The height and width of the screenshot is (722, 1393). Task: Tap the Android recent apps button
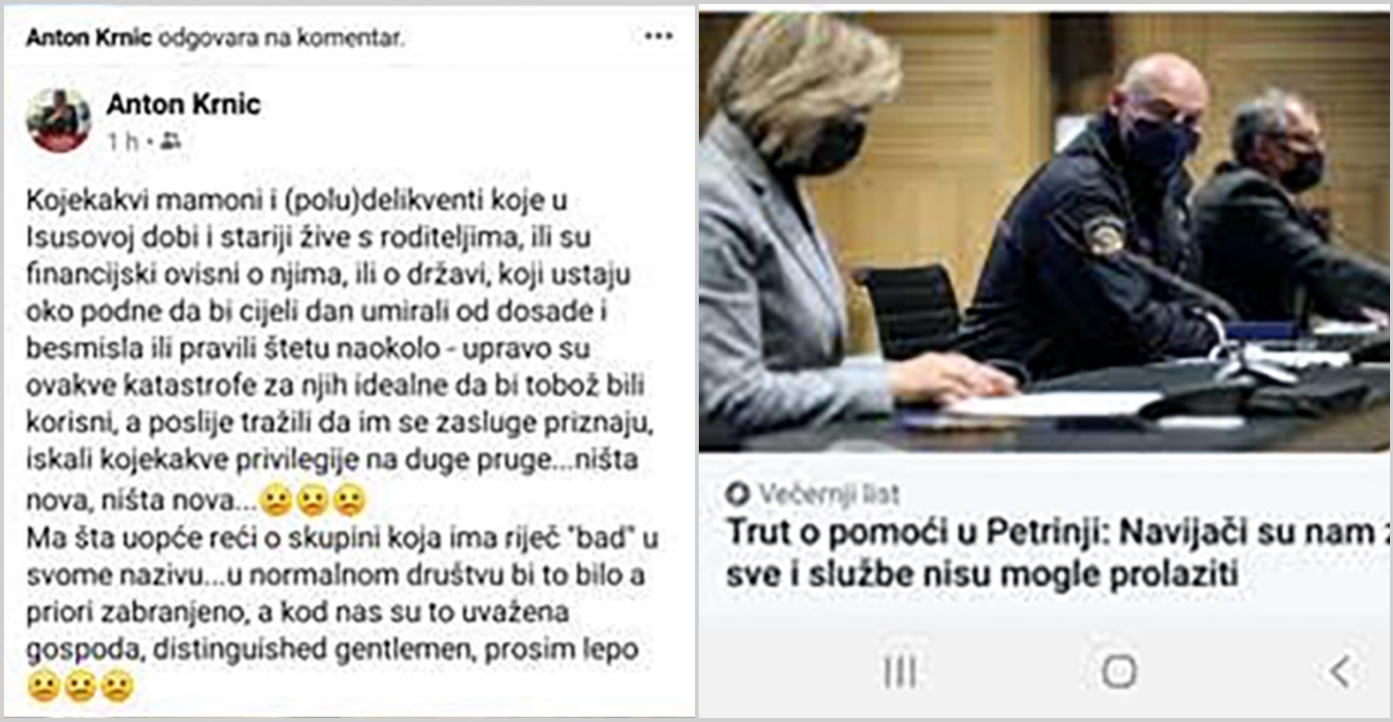point(900,671)
